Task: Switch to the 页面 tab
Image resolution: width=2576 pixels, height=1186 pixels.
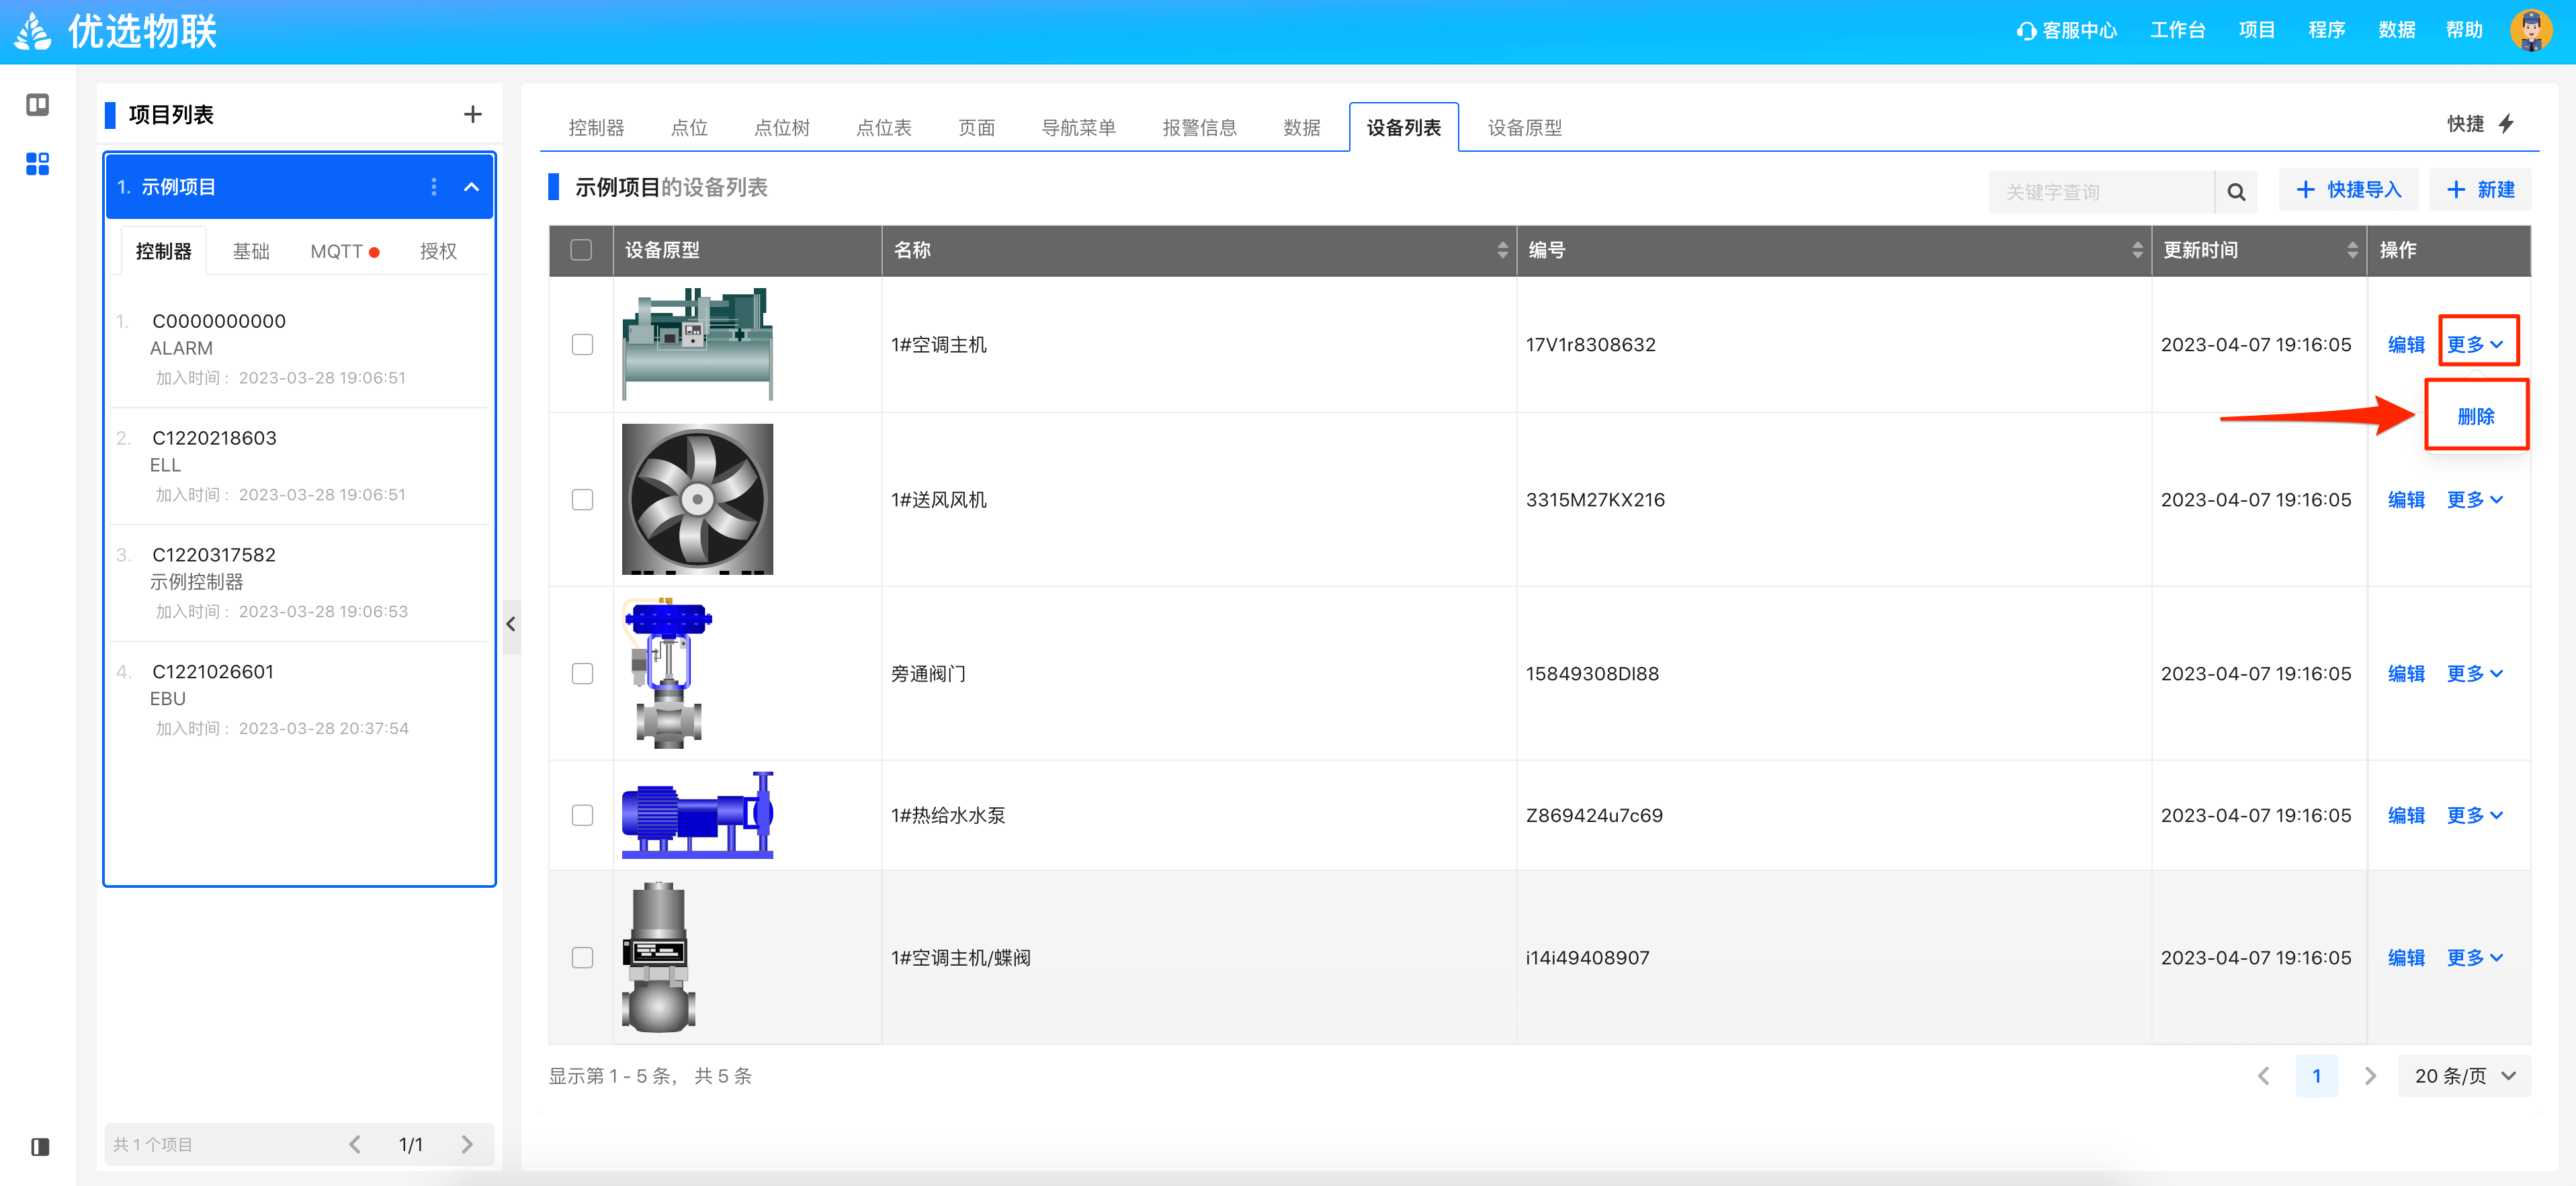Action: 977,128
